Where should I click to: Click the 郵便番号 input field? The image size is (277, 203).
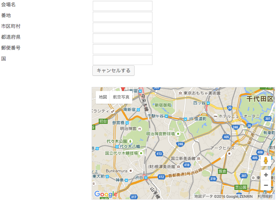tap(122, 49)
